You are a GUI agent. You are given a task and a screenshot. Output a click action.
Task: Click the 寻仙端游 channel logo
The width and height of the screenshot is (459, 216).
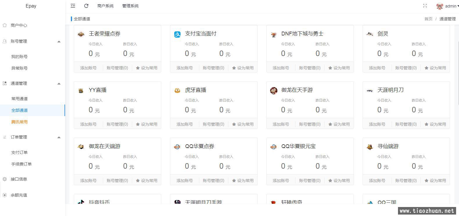pos(370,147)
